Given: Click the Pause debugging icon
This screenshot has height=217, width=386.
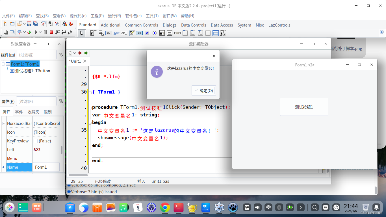Looking at the screenshot, I should point(45,32).
